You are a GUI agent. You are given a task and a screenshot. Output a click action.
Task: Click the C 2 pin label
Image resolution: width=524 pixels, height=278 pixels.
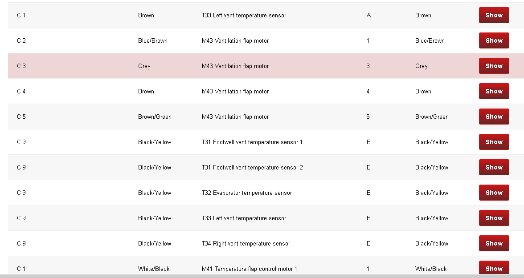pyautogui.click(x=21, y=41)
